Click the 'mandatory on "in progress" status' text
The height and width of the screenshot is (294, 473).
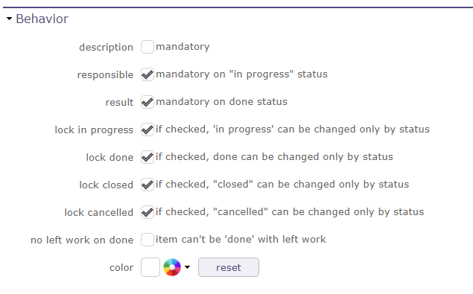(x=241, y=74)
